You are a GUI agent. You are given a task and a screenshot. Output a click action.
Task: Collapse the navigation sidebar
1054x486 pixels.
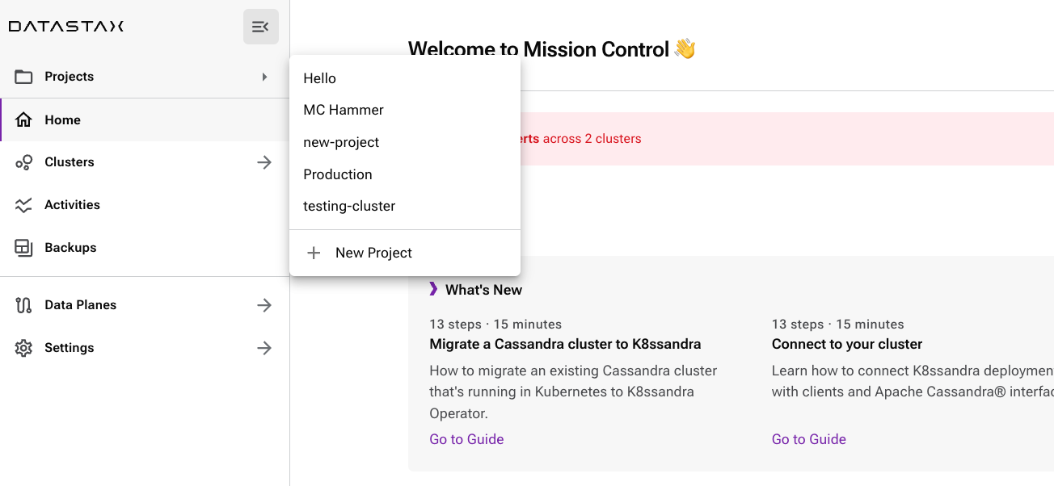click(260, 26)
